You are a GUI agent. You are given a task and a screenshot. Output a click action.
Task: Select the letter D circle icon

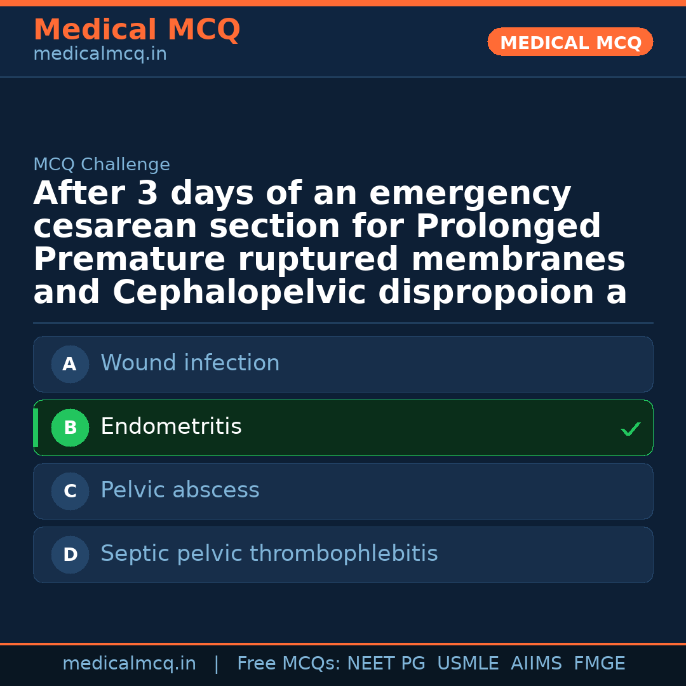point(70,555)
